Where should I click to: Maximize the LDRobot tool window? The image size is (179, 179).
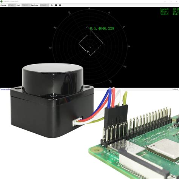coord(171,2)
